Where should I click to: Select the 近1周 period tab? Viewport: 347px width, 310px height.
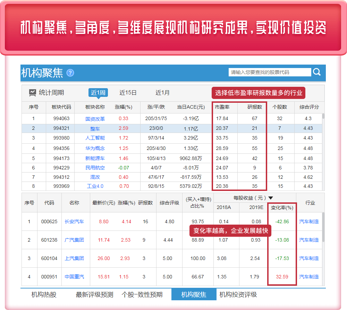coord(98,93)
